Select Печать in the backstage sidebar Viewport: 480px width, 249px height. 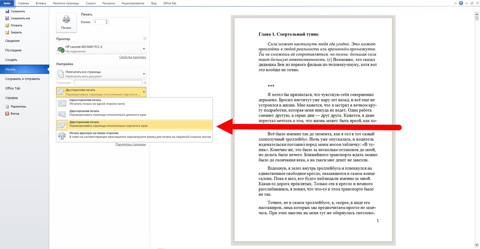pos(24,69)
